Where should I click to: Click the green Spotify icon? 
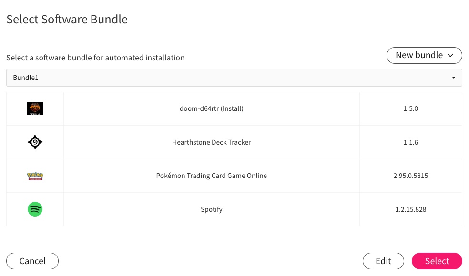pos(35,209)
